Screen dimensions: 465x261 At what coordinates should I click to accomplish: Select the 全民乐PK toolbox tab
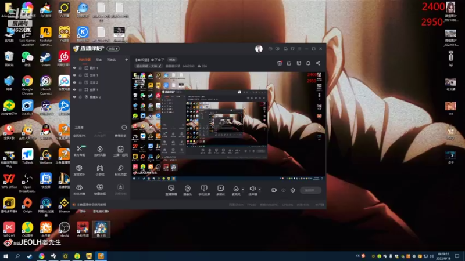click(x=79, y=136)
